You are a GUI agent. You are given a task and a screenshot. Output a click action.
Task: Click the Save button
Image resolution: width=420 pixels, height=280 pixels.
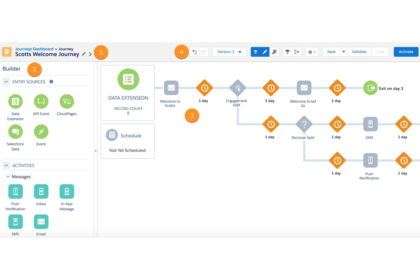[331, 52]
